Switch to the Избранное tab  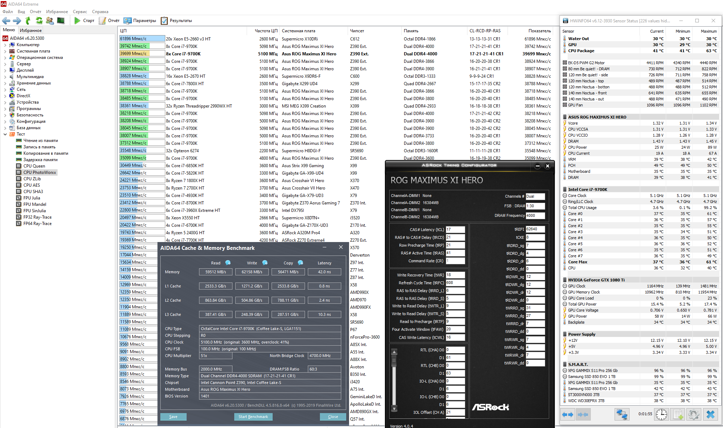click(31, 31)
